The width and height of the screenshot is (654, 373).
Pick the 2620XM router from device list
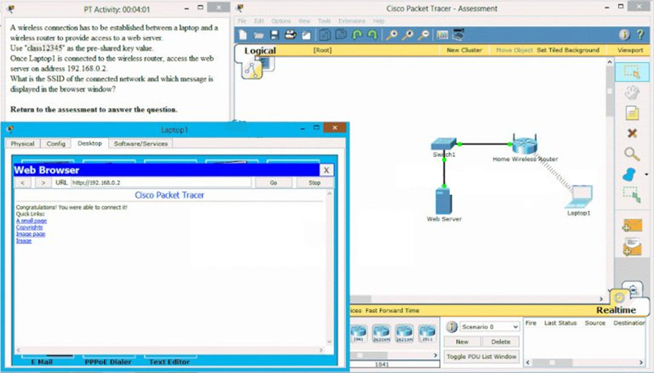381,333
